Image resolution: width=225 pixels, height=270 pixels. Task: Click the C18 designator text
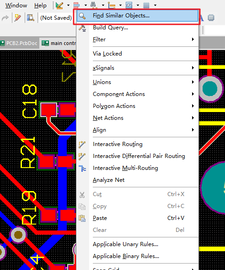coord(29,101)
